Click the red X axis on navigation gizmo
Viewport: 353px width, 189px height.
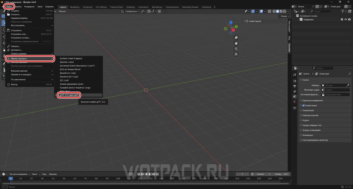pos(233,30)
